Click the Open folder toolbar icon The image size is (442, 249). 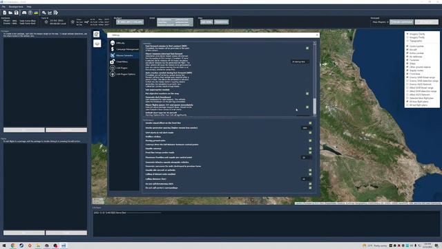pos(10,12)
